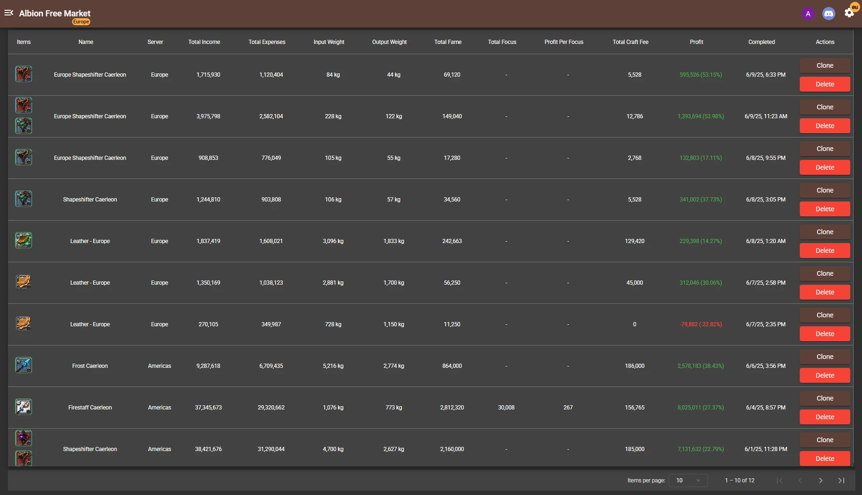Click the Albion Free Market title

(55, 13)
